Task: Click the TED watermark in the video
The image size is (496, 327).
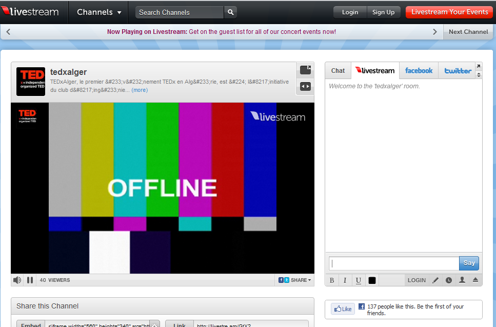Action: pyautogui.click(x=28, y=116)
